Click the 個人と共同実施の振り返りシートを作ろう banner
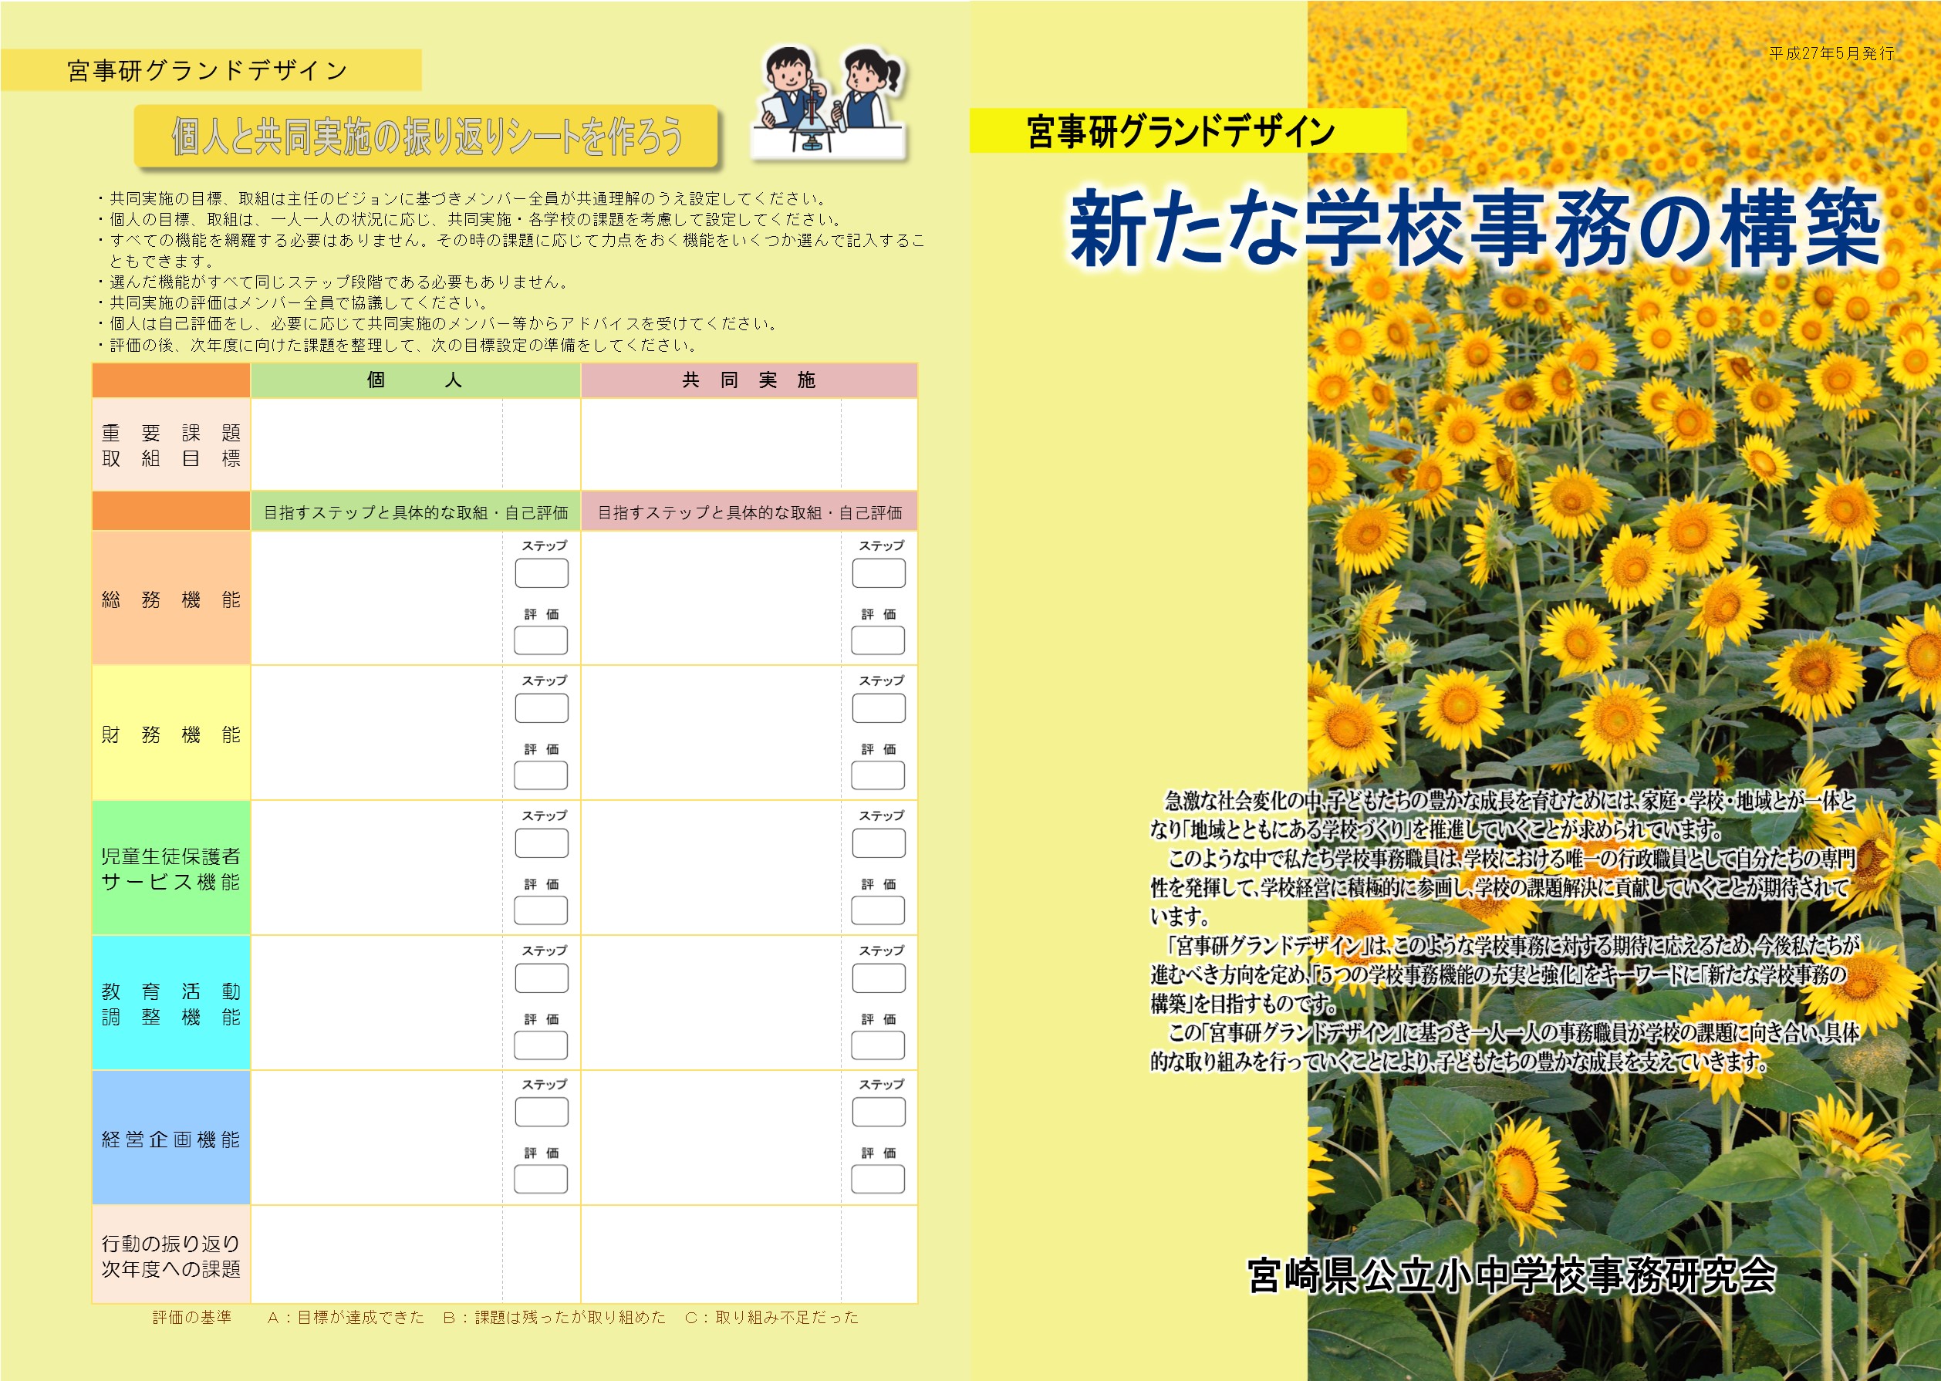Screen dimensions: 1941x1381 point(426,136)
